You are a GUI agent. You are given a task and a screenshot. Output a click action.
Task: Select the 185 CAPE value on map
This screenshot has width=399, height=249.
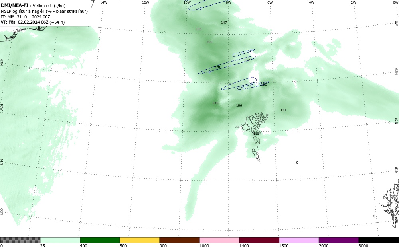click(199, 29)
